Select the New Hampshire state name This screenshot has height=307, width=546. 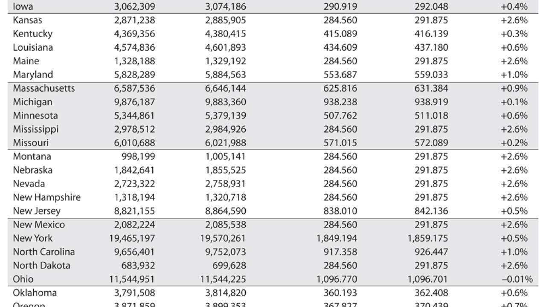46,197
